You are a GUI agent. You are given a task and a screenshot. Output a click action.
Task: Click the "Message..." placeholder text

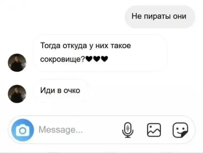click(x=61, y=130)
